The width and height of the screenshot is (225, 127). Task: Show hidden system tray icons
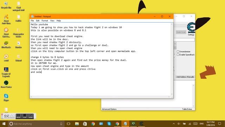174,124
